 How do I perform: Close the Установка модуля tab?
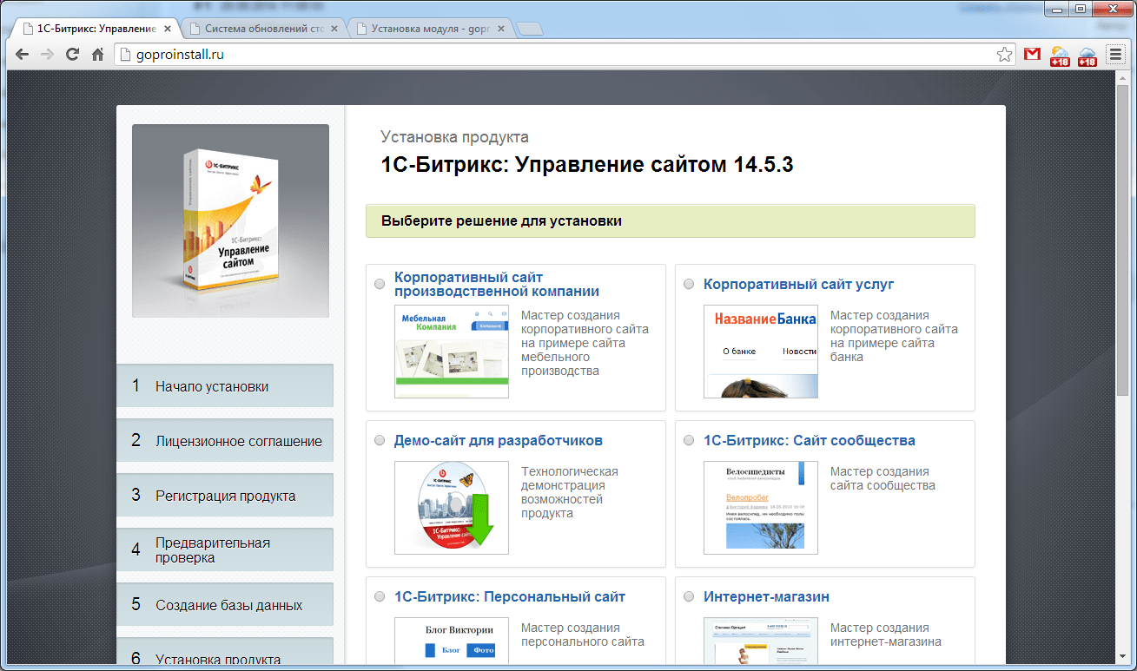click(502, 28)
